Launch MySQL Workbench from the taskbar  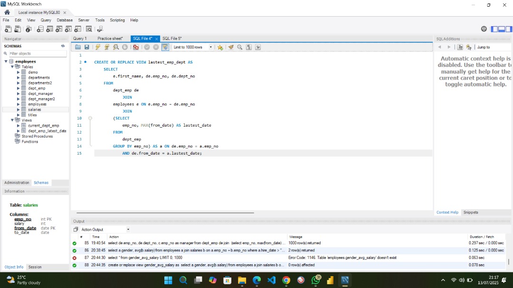click(x=344, y=280)
